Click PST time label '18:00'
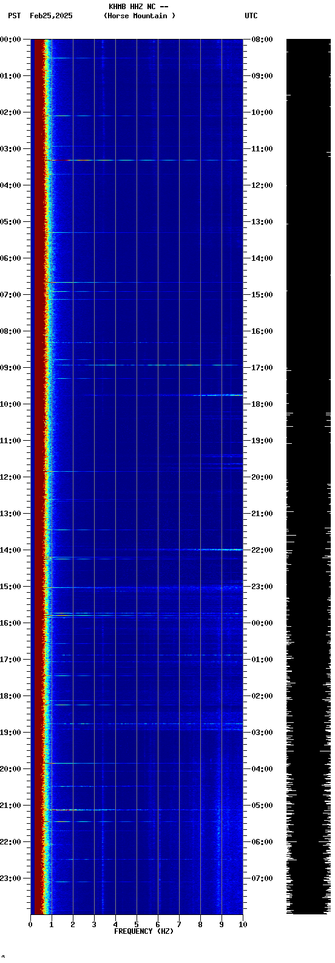 point(10,696)
